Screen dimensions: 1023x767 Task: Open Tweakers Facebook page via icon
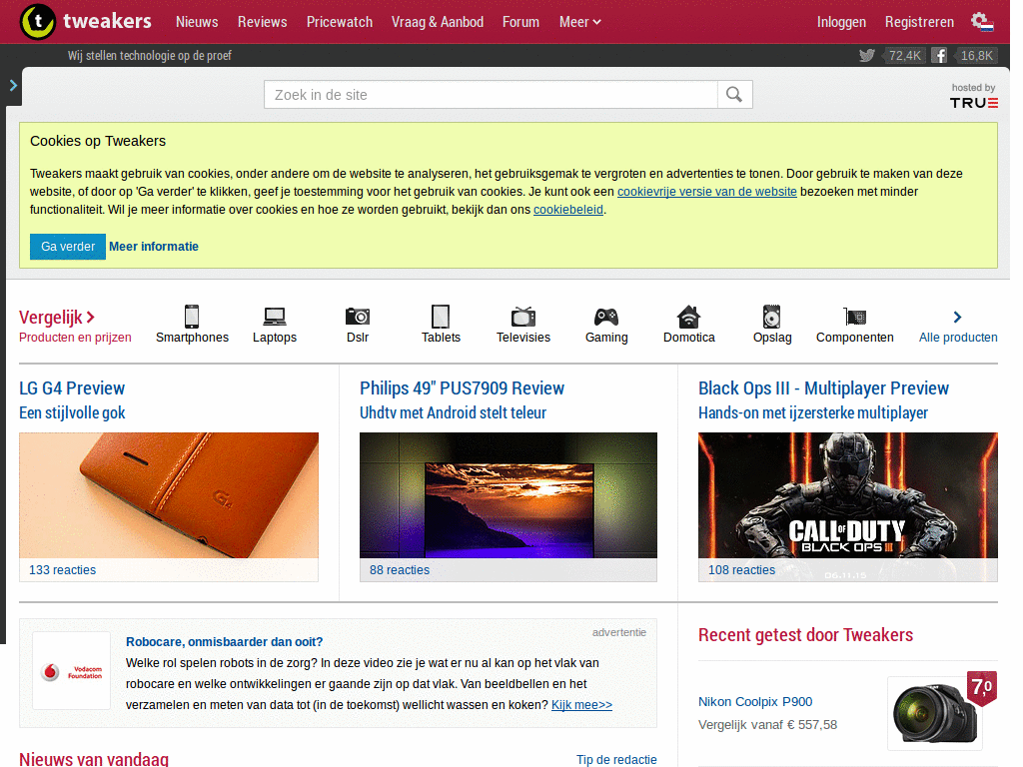click(939, 56)
